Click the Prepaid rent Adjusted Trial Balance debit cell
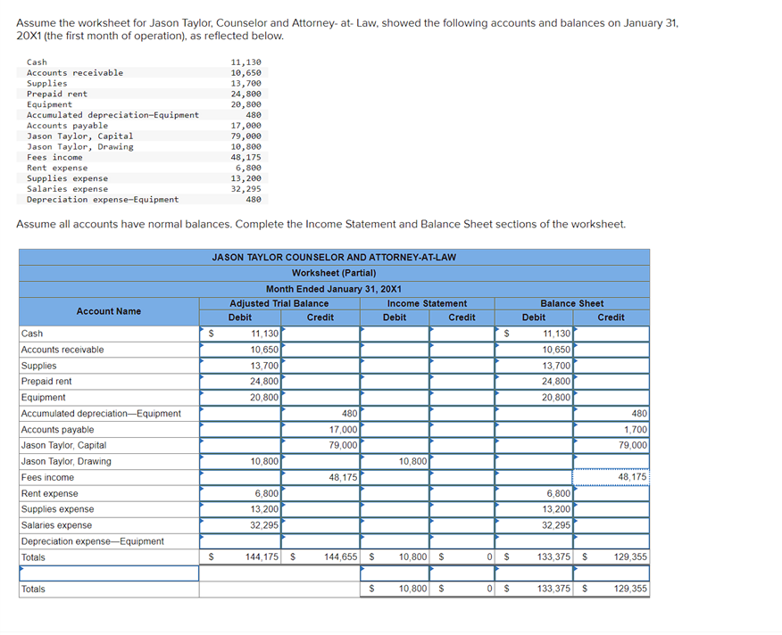782x635 pixels. tap(239, 382)
